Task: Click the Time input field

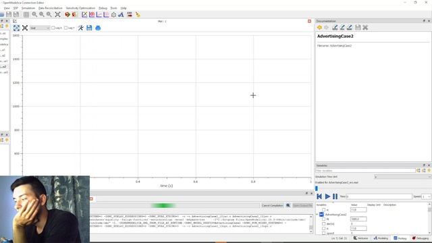Action: coord(379,196)
